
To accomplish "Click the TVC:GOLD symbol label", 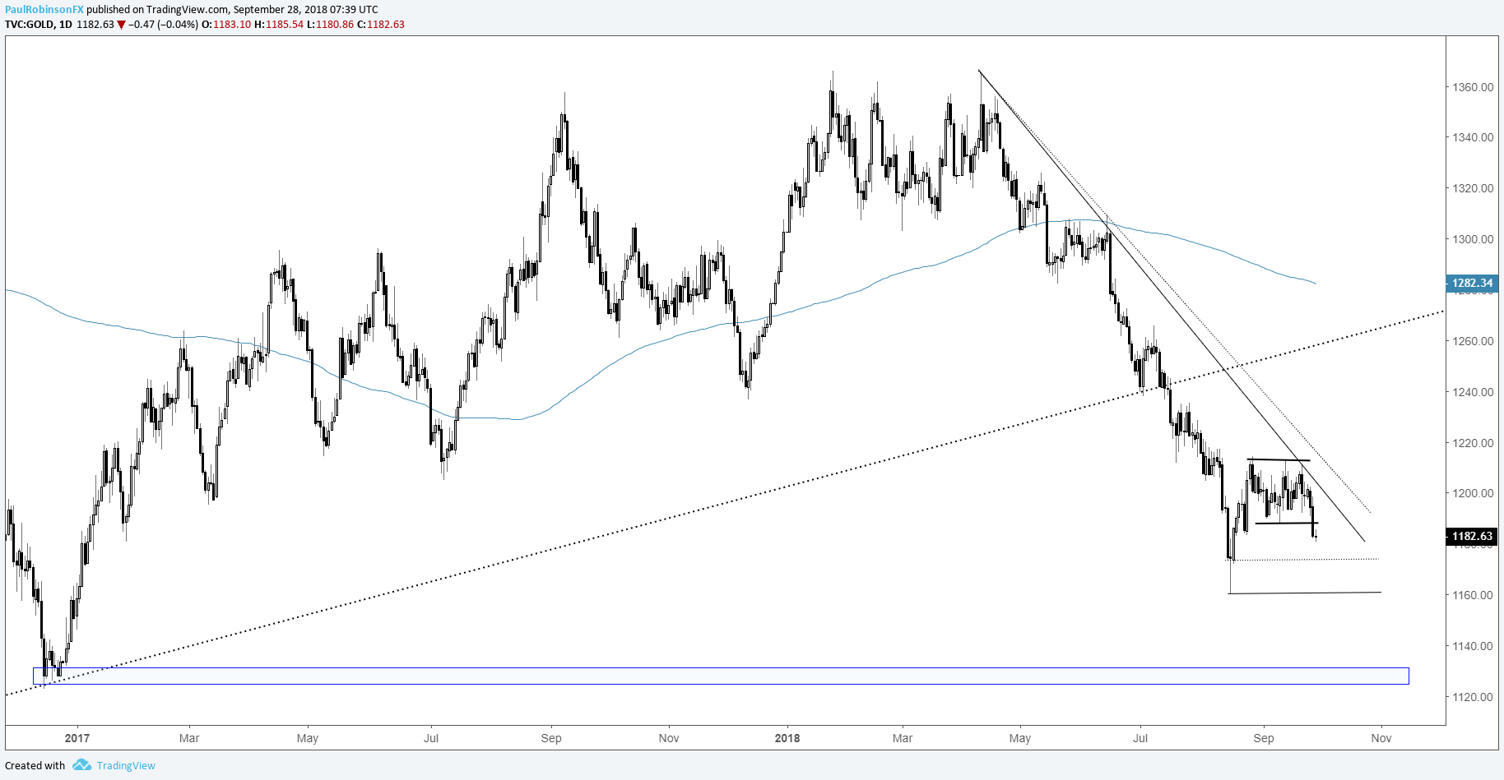I will (x=29, y=25).
